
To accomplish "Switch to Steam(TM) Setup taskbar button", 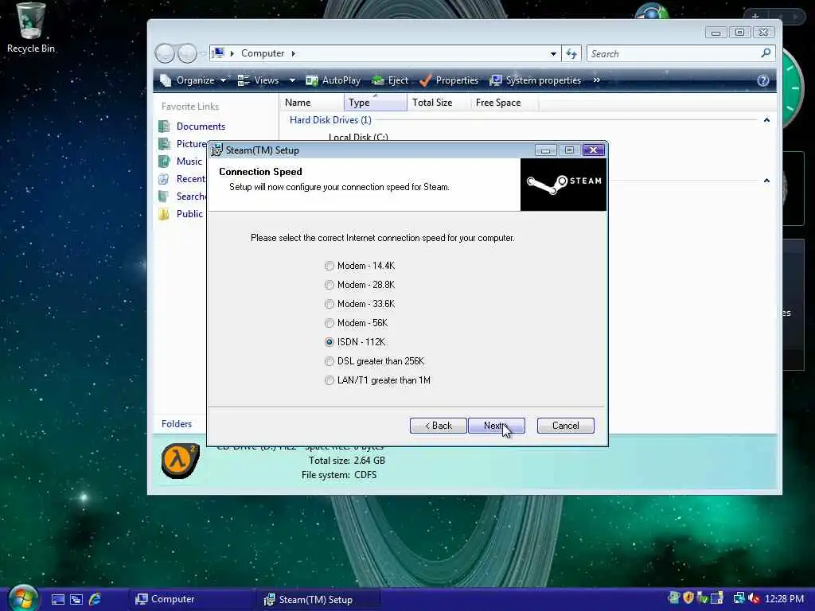I will (x=320, y=600).
